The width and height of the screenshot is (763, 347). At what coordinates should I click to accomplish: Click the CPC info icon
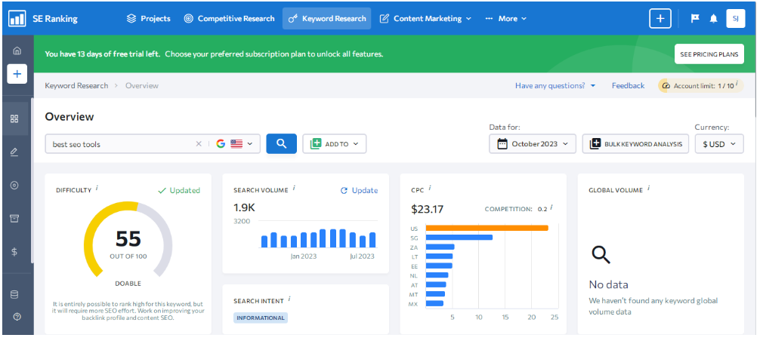[x=430, y=188]
